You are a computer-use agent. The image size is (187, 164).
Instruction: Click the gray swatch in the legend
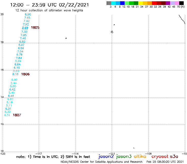coord(109,3)
